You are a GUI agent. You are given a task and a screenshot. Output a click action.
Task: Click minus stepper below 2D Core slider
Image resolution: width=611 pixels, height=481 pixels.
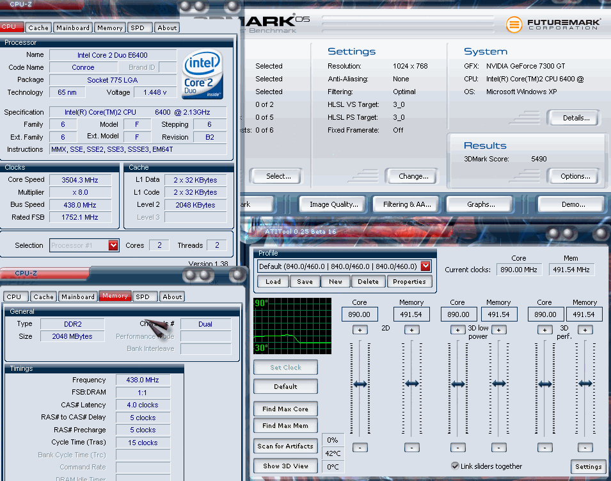[x=360, y=448]
